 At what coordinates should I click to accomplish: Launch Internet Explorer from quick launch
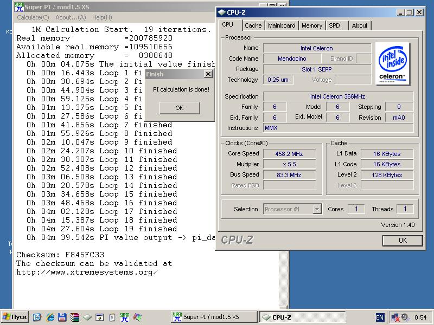pyautogui.click(x=50, y=317)
